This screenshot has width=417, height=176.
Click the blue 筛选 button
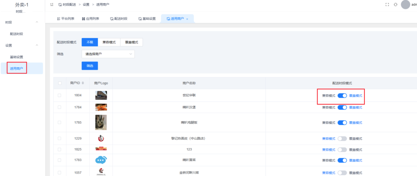point(90,66)
